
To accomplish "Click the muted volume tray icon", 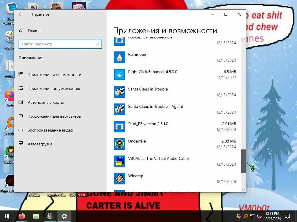I will coord(259,216).
